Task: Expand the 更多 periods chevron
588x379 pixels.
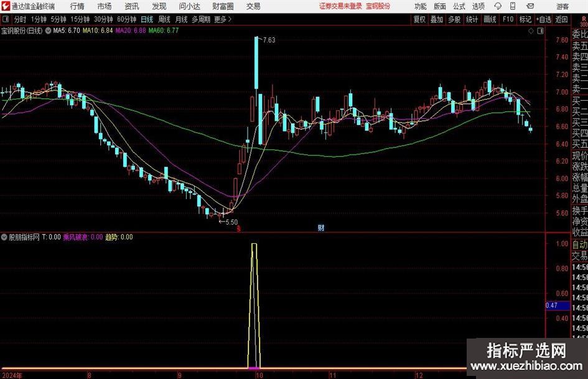Action: [x=223, y=19]
